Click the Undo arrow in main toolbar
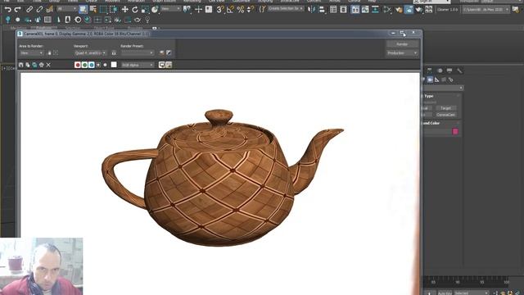This screenshot has width=524, height=295. [x=7, y=9]
